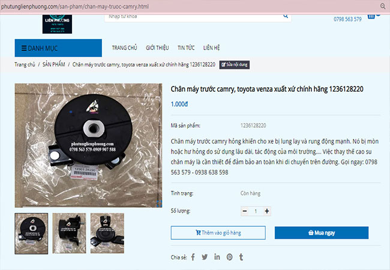Open the GIỚI THIỆU menu item
Screen dimensions: 390x270
157,48
